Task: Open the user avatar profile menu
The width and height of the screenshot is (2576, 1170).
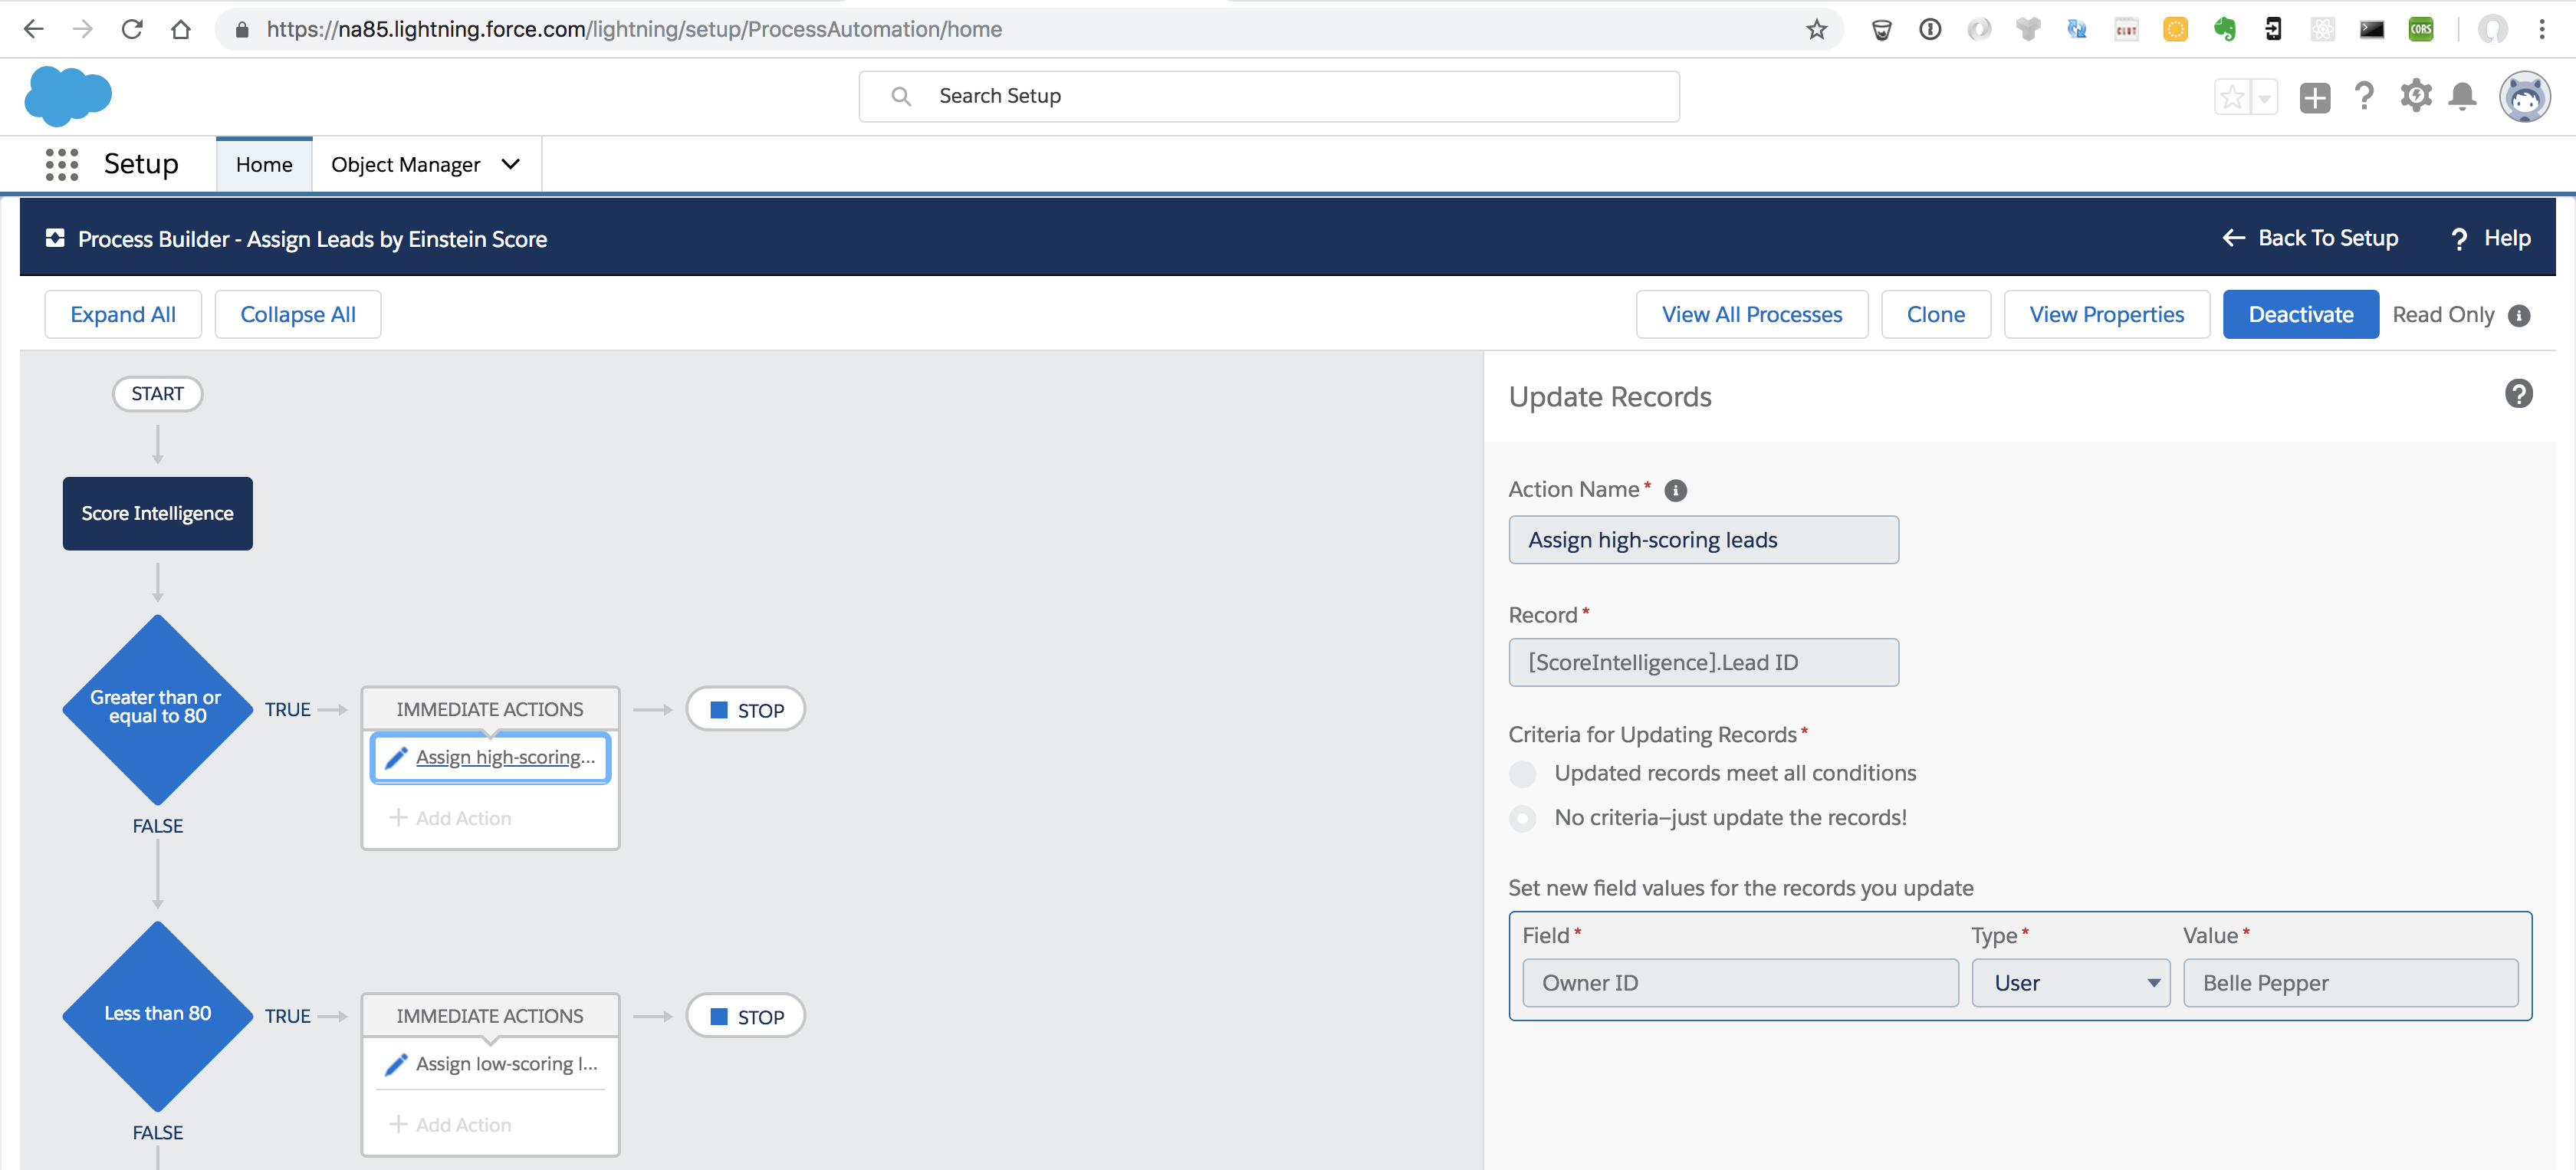Action: pyautogui.click(x=2524, y=97)
